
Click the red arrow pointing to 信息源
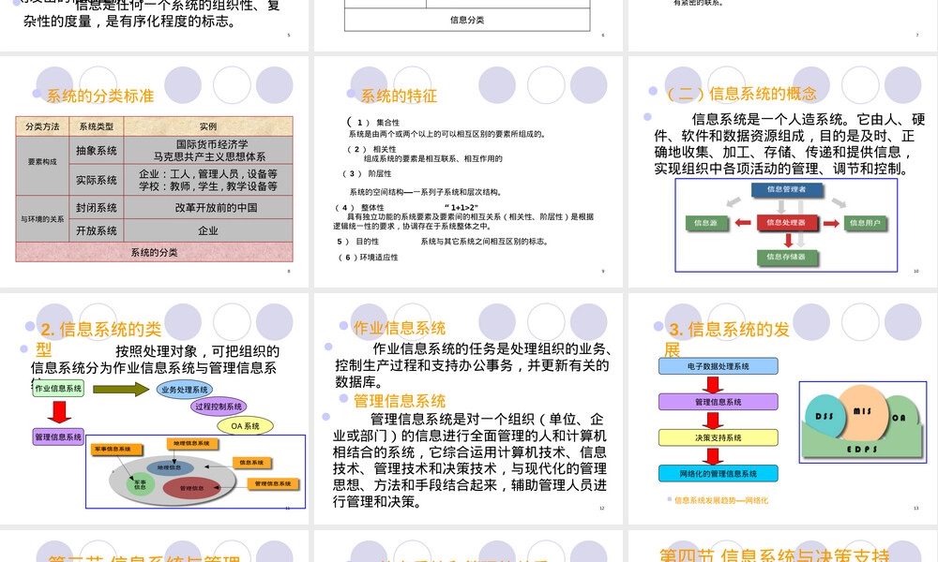pyautogui.click(x=743, y=223)
